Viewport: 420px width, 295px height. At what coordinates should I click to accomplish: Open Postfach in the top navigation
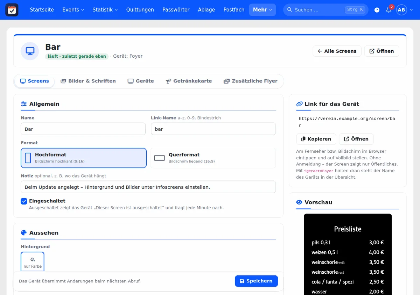pyautogui.click(x=234, y=10)
